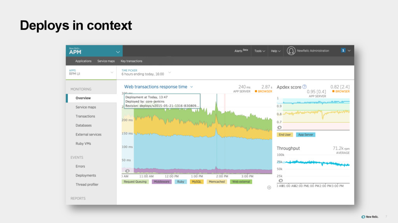Expand the chevron next to the notification badge

pos(349,51)
